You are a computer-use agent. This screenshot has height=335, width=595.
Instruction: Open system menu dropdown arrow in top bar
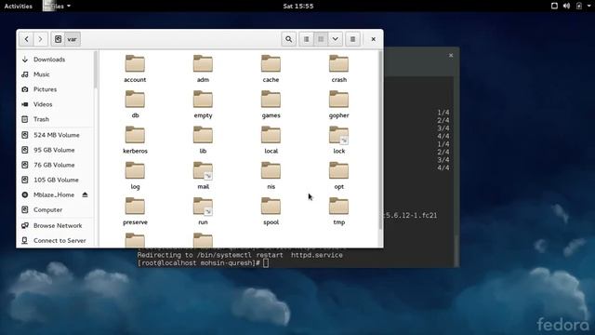pos(588,7)
